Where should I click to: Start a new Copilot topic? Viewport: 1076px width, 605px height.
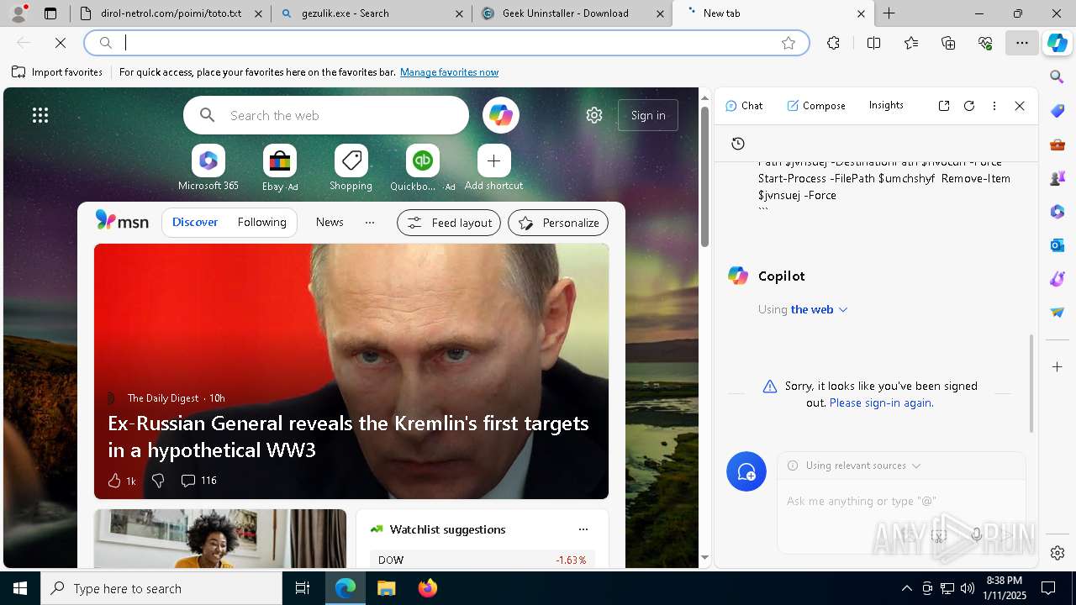746,472
